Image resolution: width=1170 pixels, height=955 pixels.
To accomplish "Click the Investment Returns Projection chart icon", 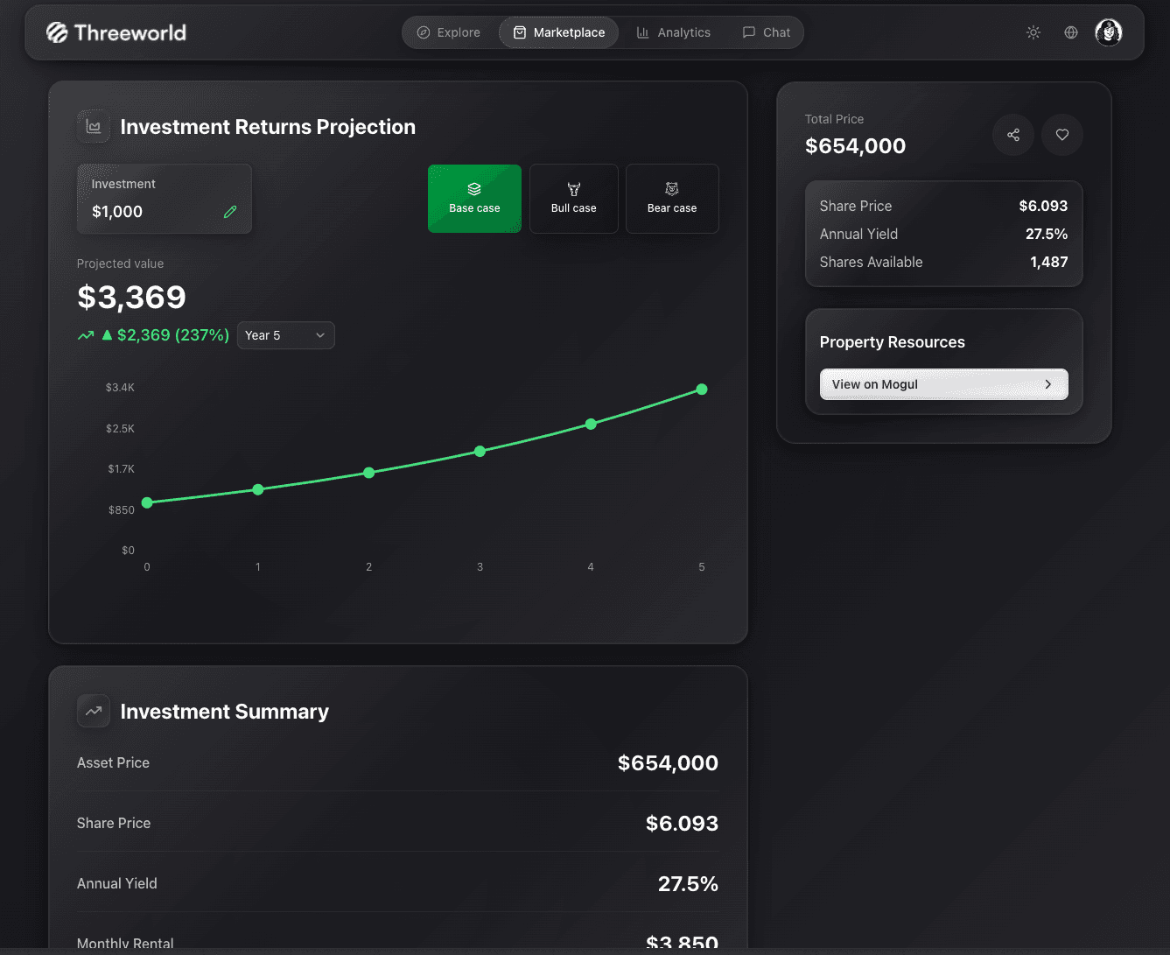I will point(94,127).
